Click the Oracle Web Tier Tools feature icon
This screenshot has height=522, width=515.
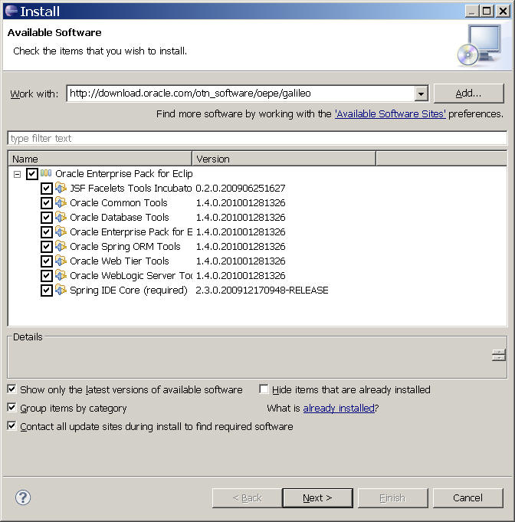(61, 261)
